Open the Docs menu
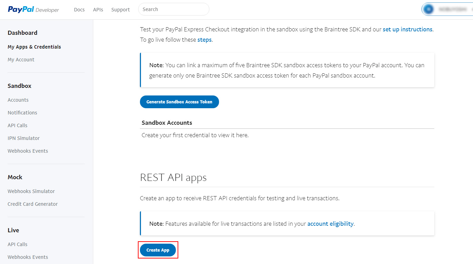This screenshot has width=473, height=264. [79, 10]
